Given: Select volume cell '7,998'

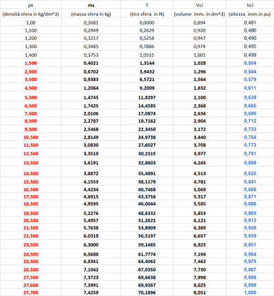Looking at the screenshot, I should 200,277.
